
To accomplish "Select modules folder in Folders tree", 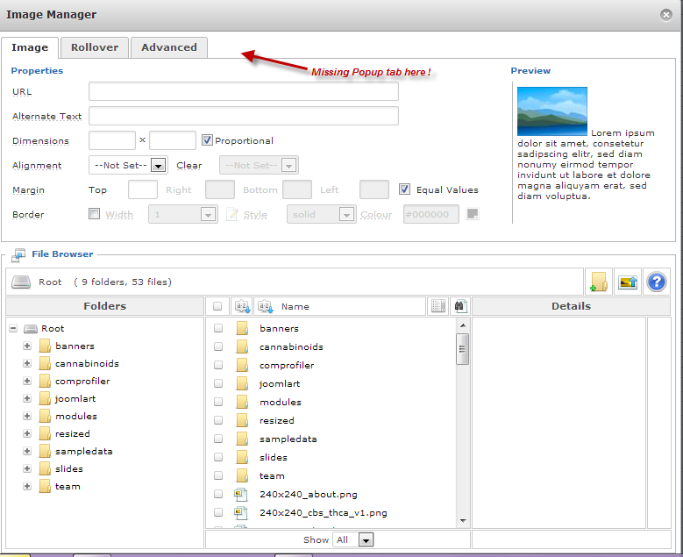I will (x=76, y=417).
